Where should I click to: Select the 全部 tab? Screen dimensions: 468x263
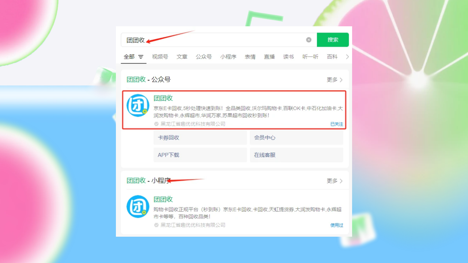coord(129,57)
